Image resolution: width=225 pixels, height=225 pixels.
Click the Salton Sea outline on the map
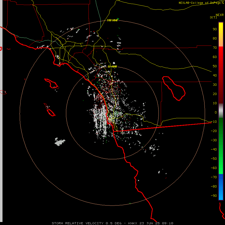pyautogui.click(x=174, y=88)
